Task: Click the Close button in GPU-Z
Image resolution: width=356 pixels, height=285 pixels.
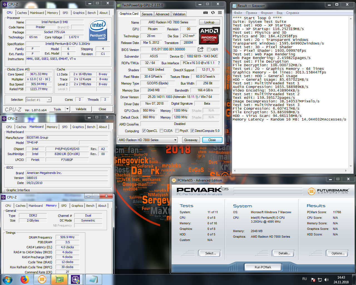Action: [212, 140]
